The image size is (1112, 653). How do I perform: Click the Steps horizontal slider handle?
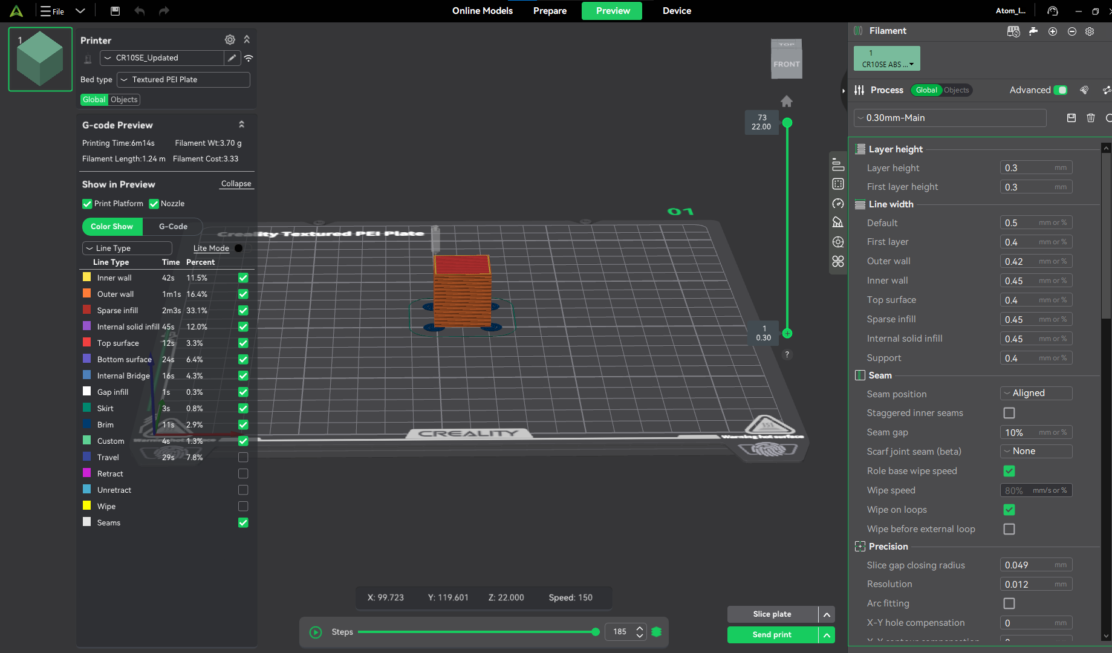(596, 632)
